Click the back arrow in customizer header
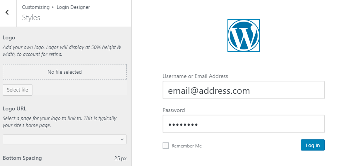 pyautogui.click(x=7, y=13)
